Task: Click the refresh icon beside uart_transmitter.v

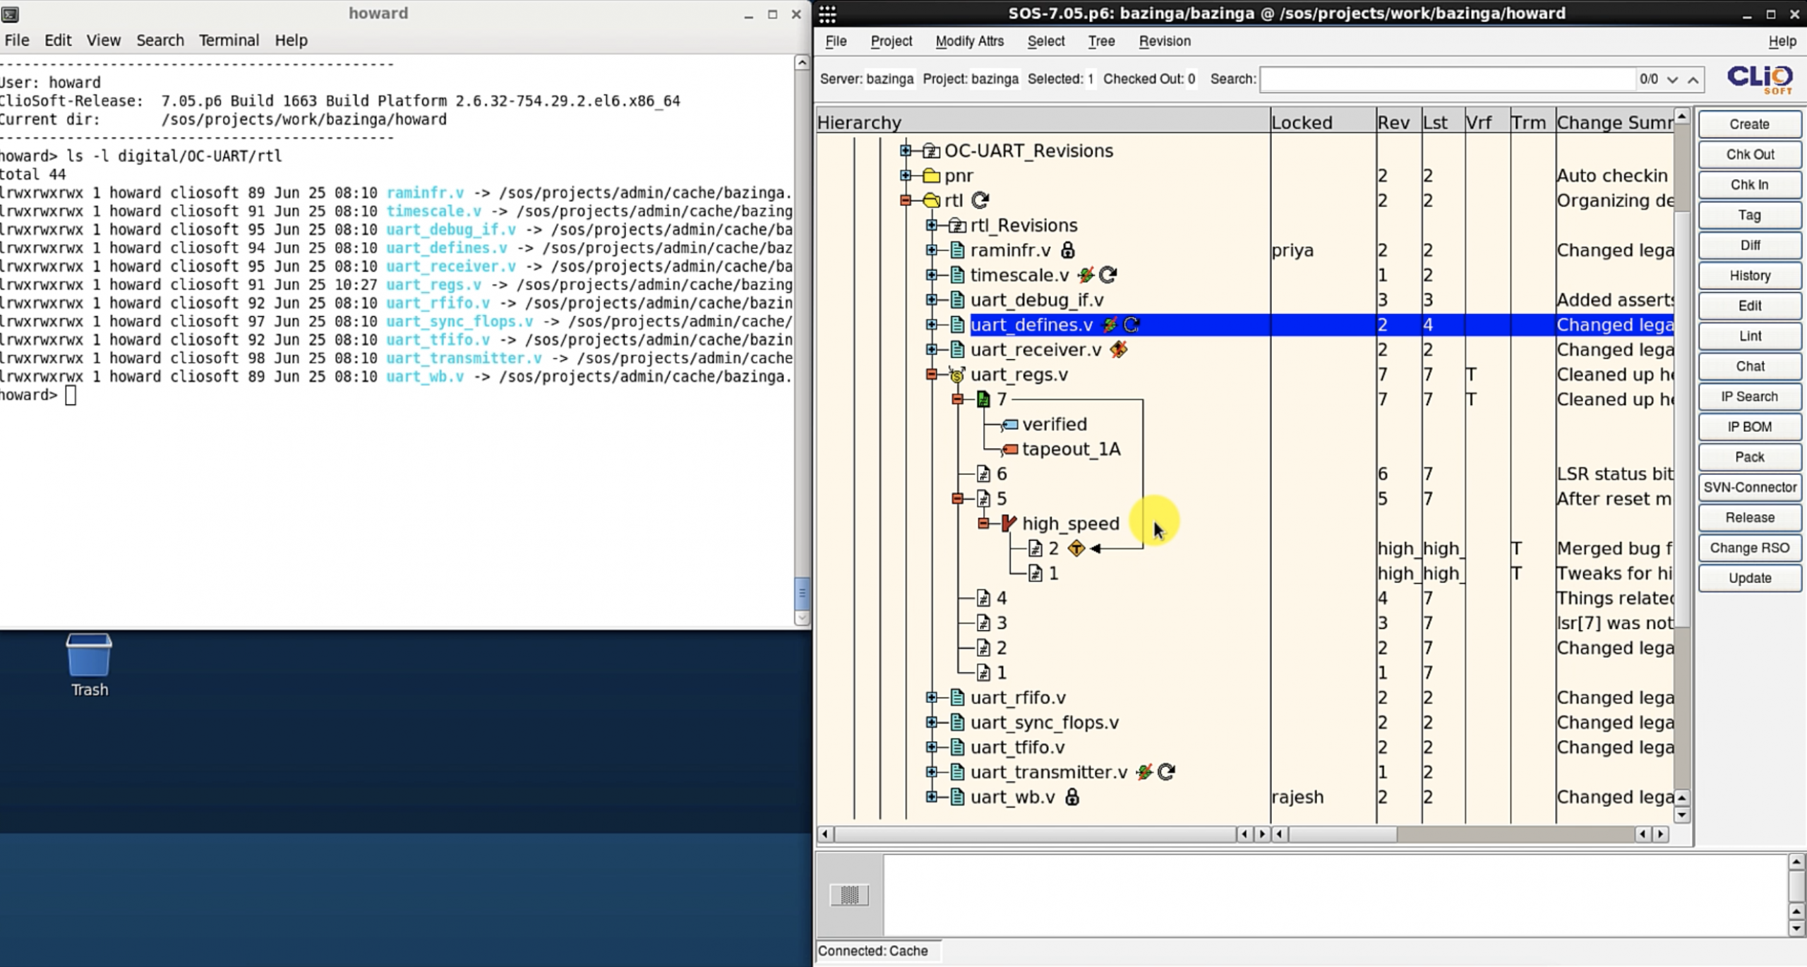Action: (1167, 771)
